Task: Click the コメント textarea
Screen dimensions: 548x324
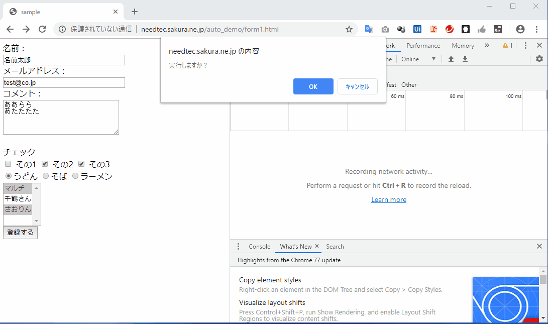Action: [x=61, y=117]
